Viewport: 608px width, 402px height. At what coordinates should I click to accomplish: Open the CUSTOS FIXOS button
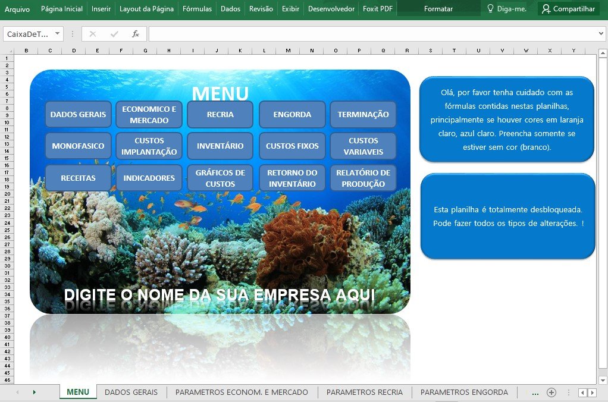292,146
